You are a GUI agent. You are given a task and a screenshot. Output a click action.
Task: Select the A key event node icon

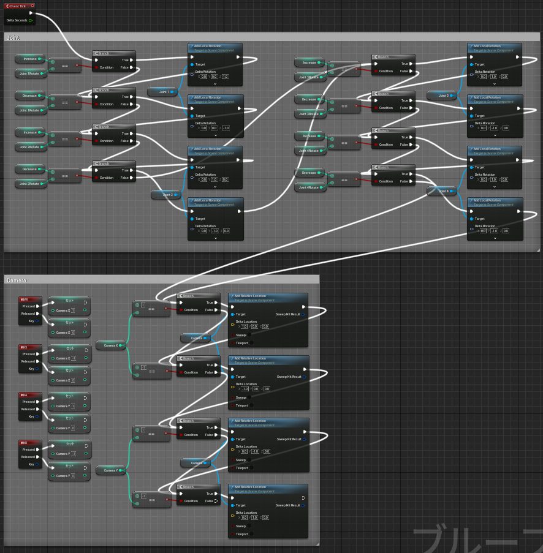coord(22,395)
